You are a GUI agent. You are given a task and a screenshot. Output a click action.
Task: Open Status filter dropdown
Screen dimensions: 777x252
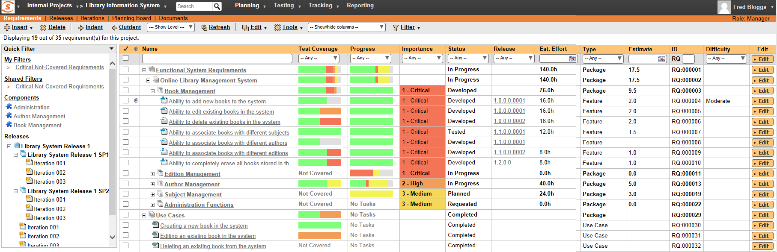(468, 58)
